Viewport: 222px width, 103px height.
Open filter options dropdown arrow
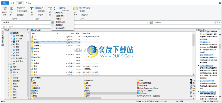tap(220, 23)
